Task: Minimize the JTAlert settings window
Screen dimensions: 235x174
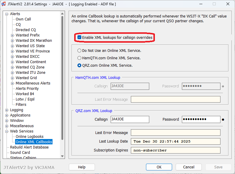Action: (x=201, y=4)
